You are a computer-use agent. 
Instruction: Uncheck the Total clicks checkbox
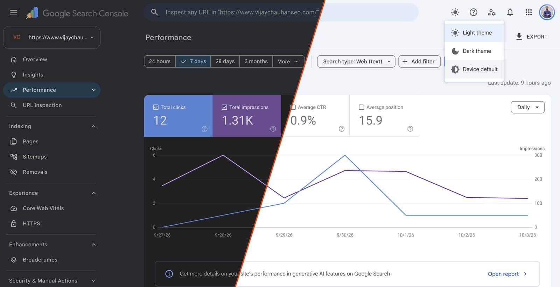pos(156,107)
